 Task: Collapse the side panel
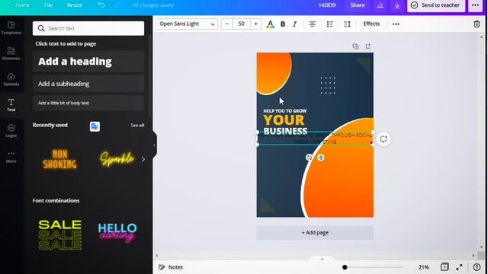(154, 145)
